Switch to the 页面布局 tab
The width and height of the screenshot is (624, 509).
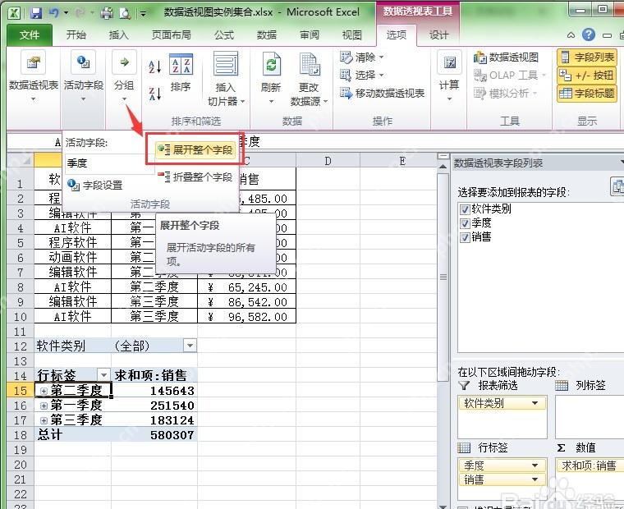point(171,35)
